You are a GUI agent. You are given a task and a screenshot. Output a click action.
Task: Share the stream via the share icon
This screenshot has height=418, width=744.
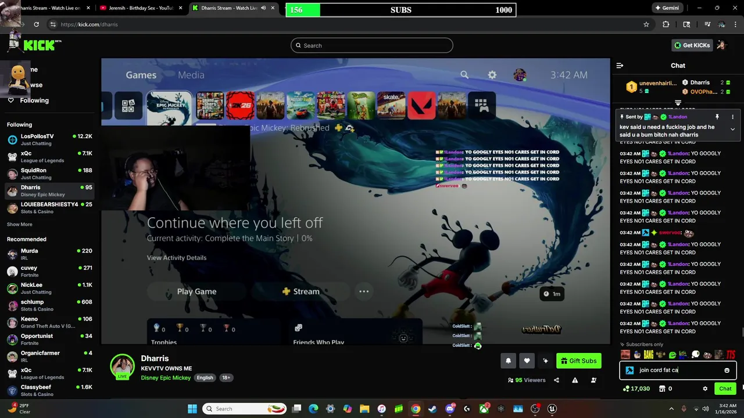(x=556, y=380)
